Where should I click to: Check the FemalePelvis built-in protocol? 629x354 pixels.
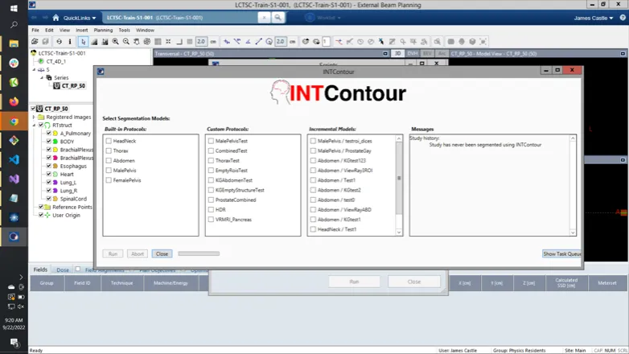[x=109, y=180]
